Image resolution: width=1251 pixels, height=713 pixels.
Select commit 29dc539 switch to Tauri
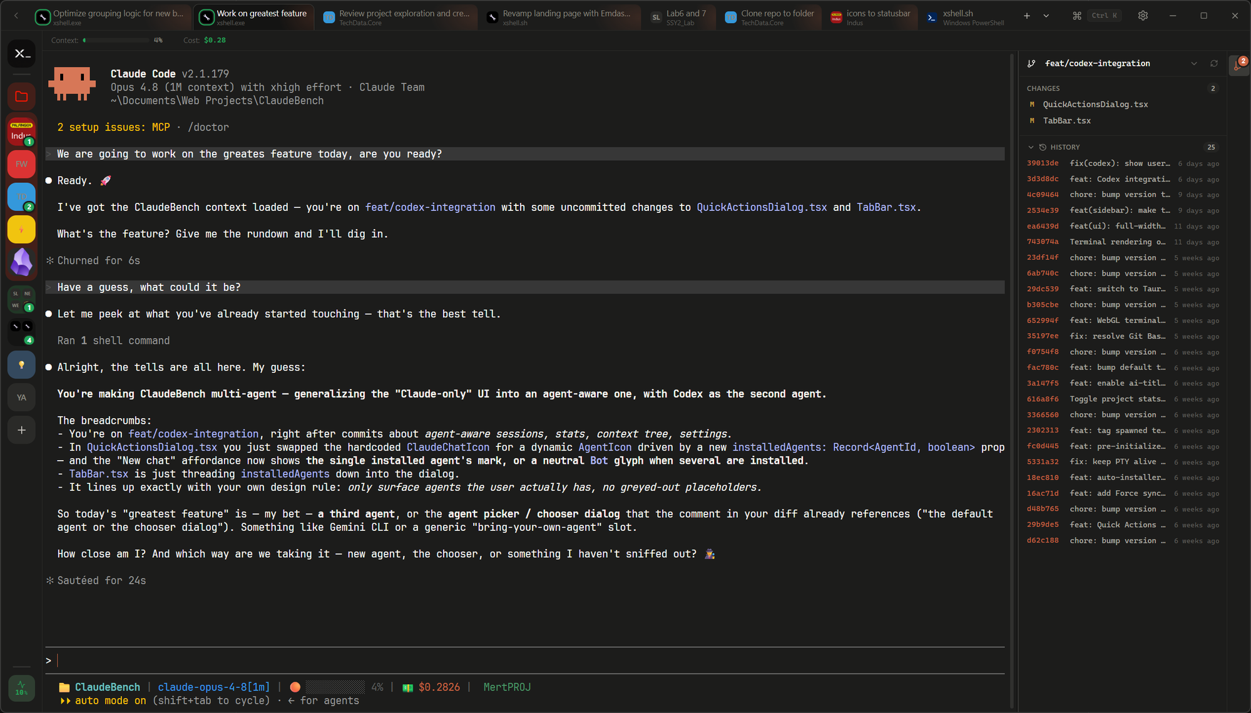click(x=1122, y=289)
